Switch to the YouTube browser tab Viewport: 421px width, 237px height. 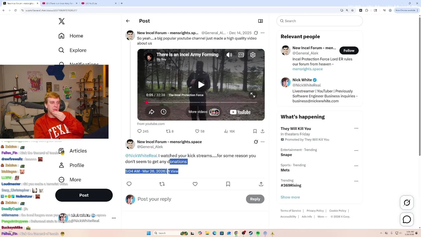[x=99, y=3]
